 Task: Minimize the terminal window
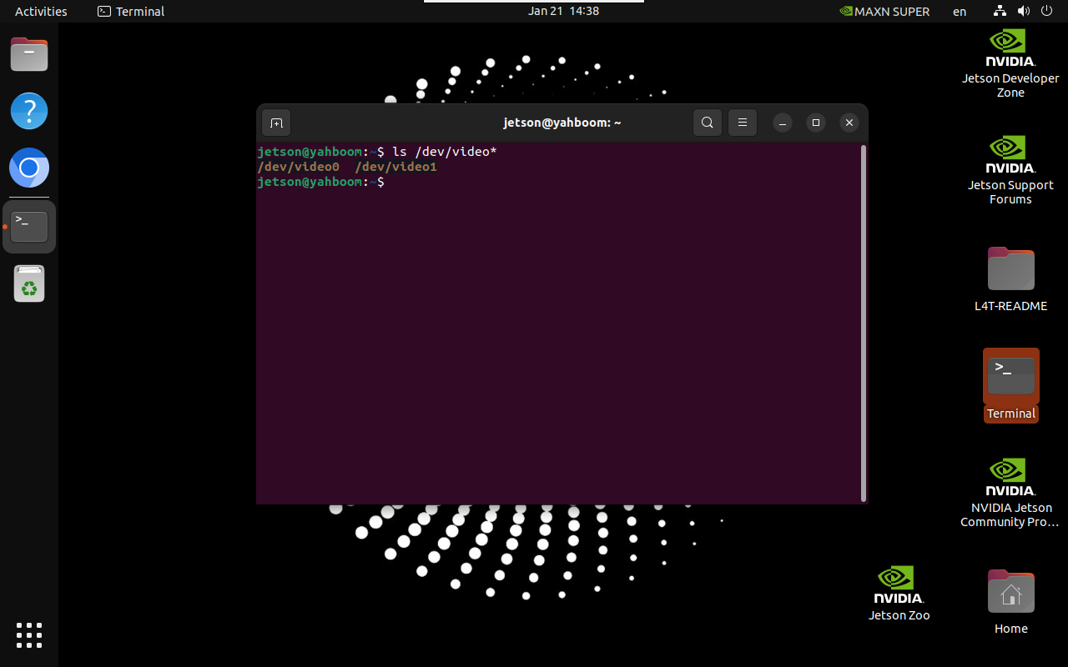(782, 123)
